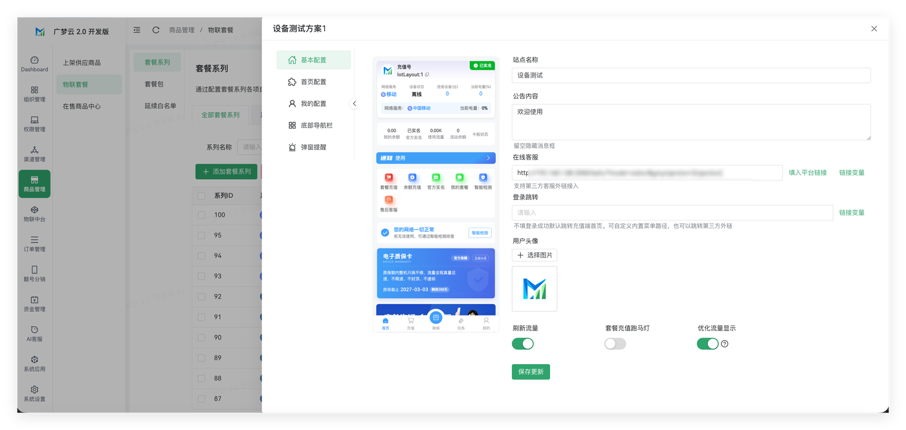Open 弹窗提醒 section

(x=313, y=147)
